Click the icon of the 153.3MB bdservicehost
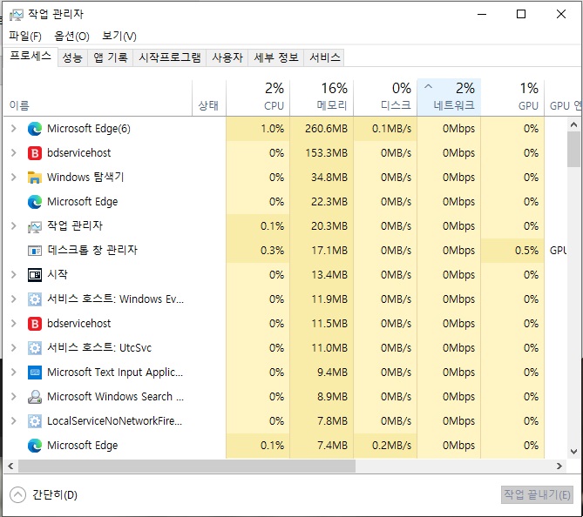Viewport: 583px width, 517px height. (x=35, y=153)
